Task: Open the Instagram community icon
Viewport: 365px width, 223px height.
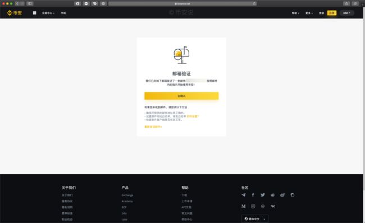Action: (x=253, y=206)
